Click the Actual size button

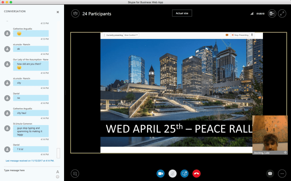point(182,13)
